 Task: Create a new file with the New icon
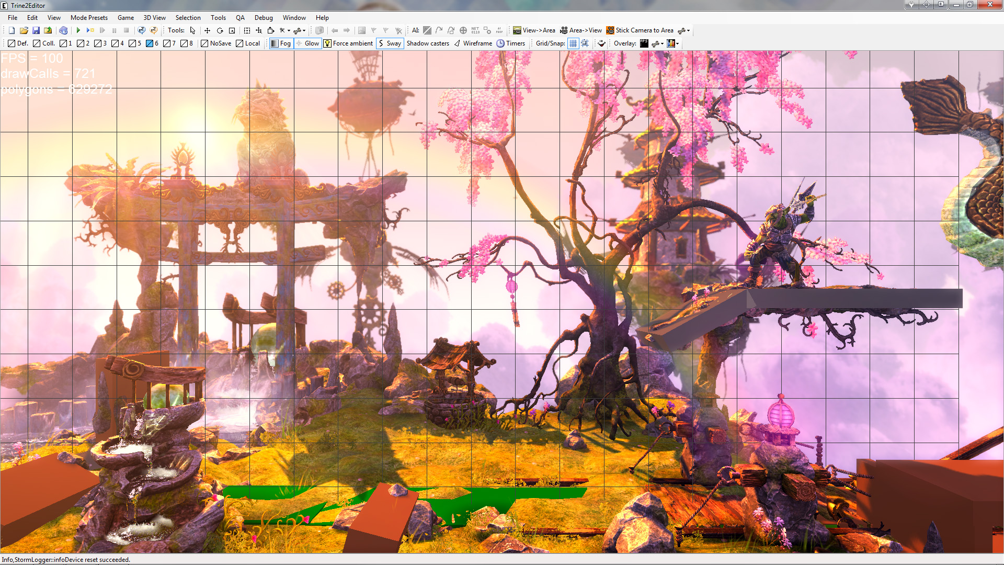pos(12,30)
